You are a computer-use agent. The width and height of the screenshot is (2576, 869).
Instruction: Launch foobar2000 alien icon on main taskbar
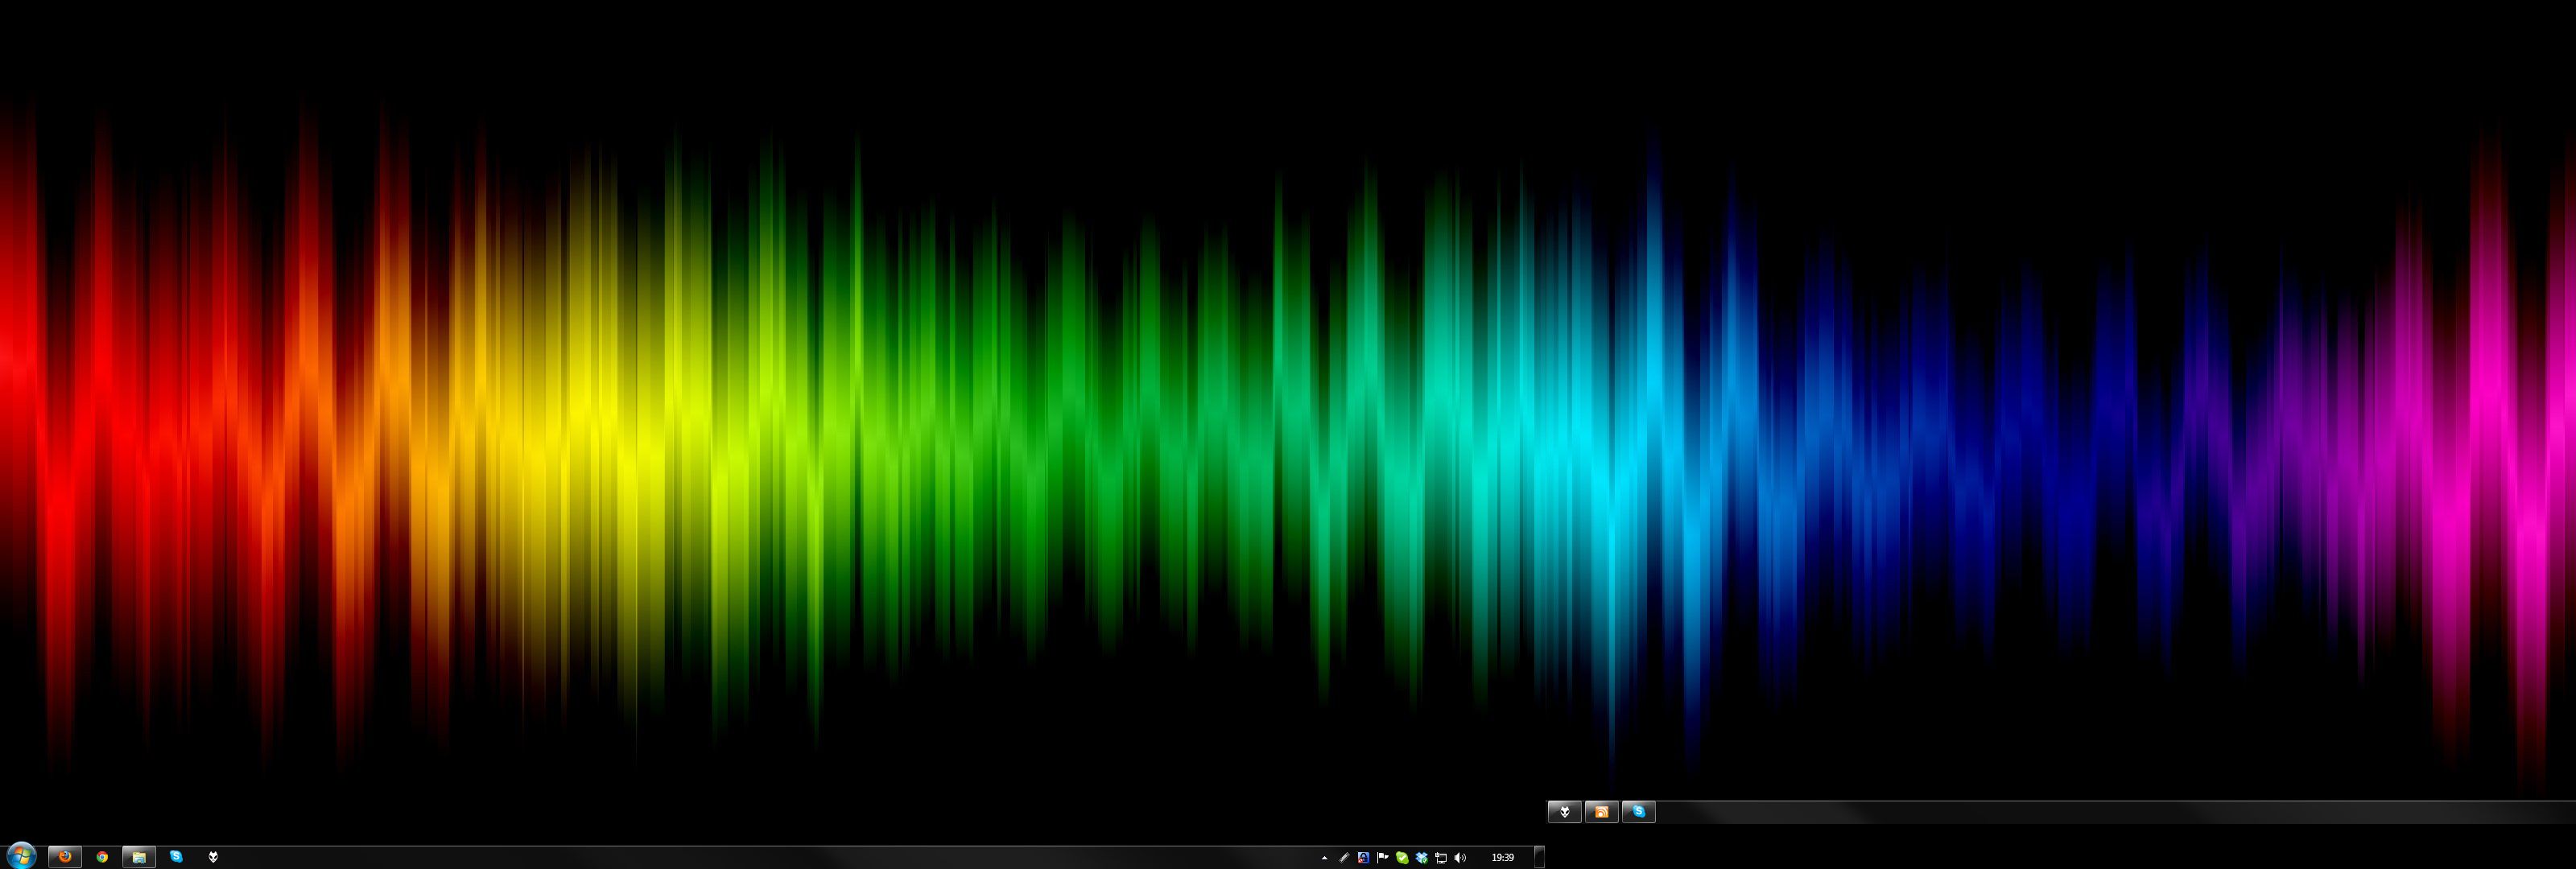tap(213, 857)
